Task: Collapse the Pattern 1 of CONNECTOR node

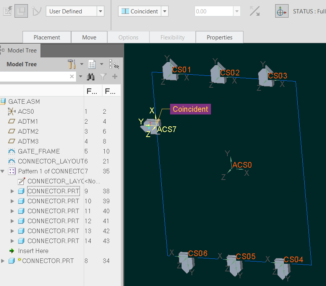Action: [3, 171]
